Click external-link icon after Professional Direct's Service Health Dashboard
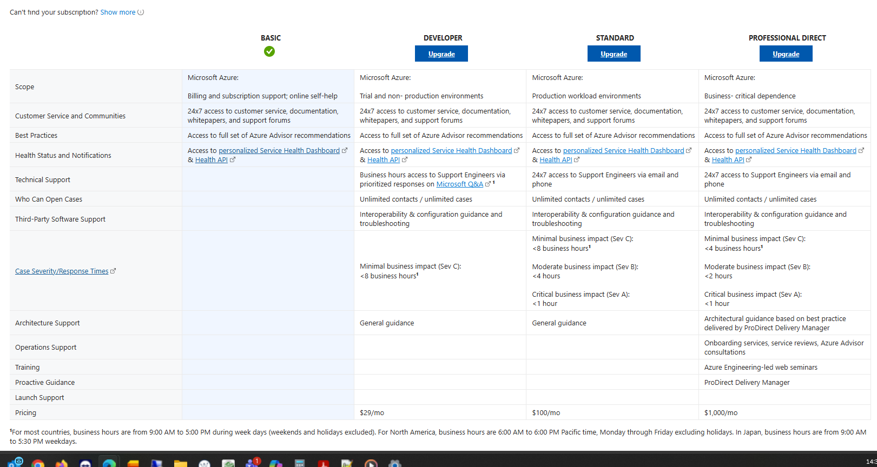This screenshot has width=877, height=467. click(861, 151)
